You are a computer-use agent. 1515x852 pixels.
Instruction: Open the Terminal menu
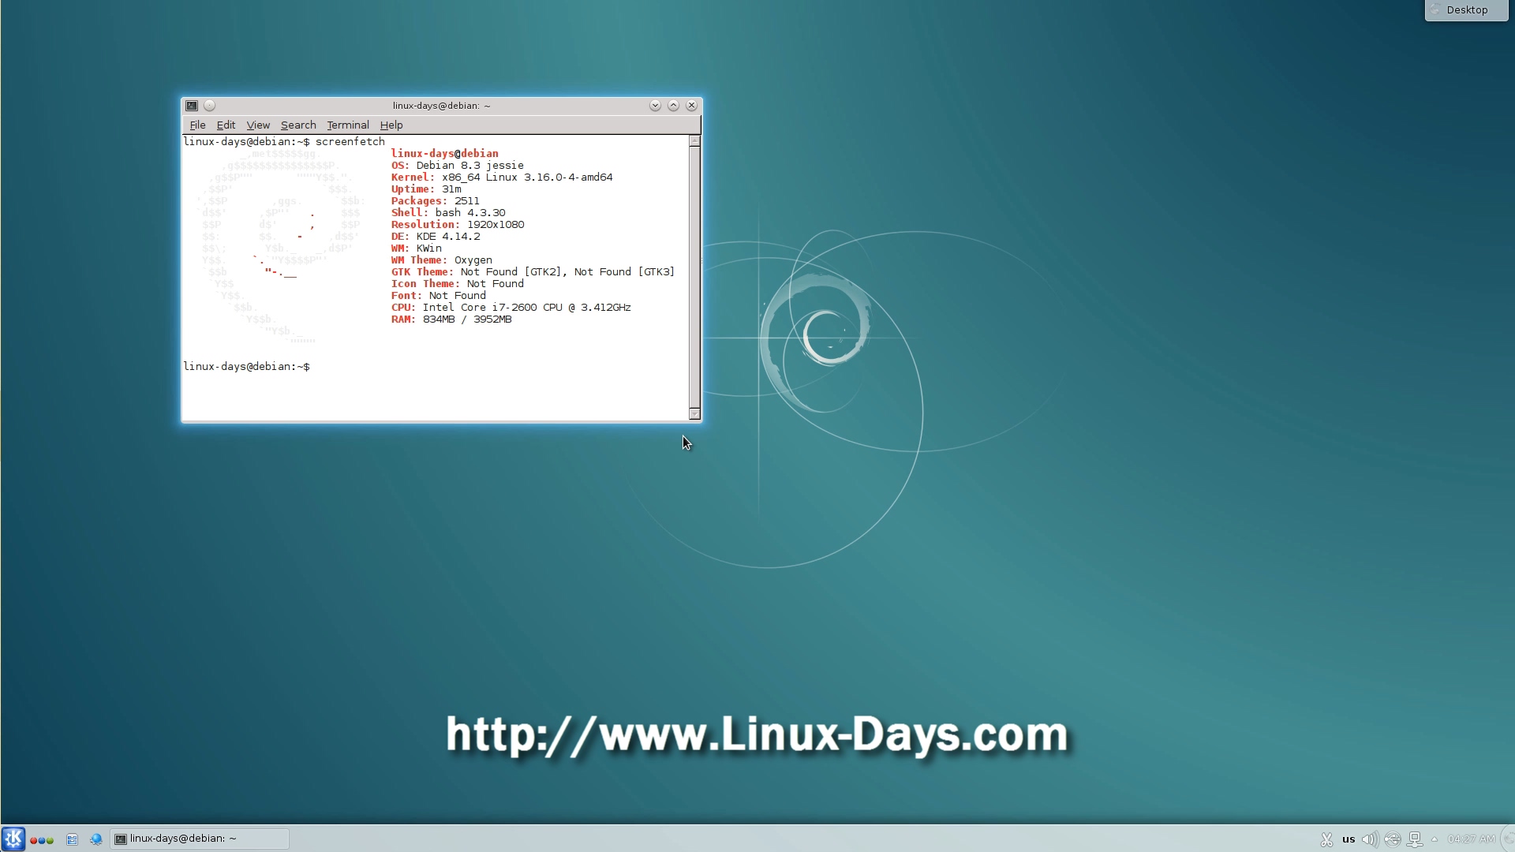click(348, 125)
